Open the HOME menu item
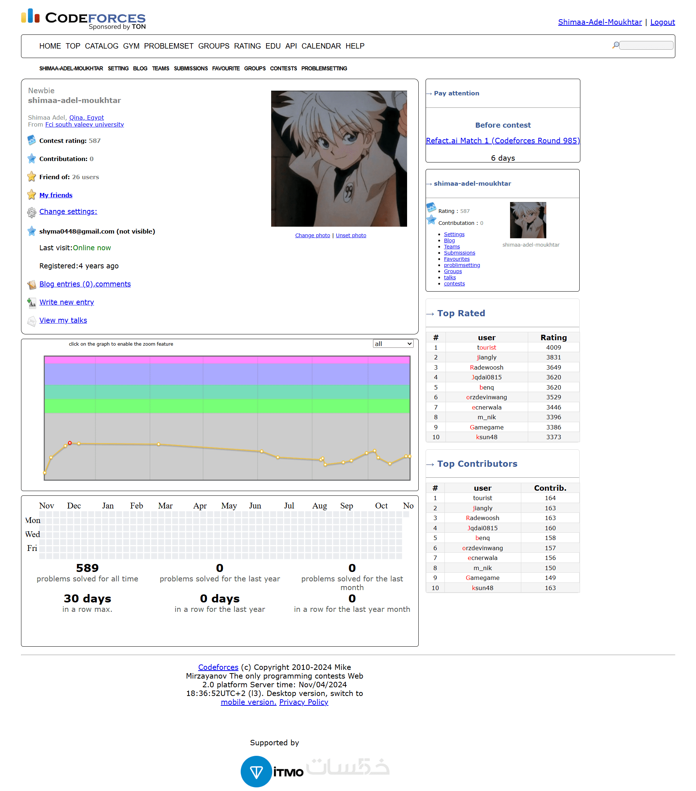The height and width of the screenshot is (791, 696). click(50, 46)
